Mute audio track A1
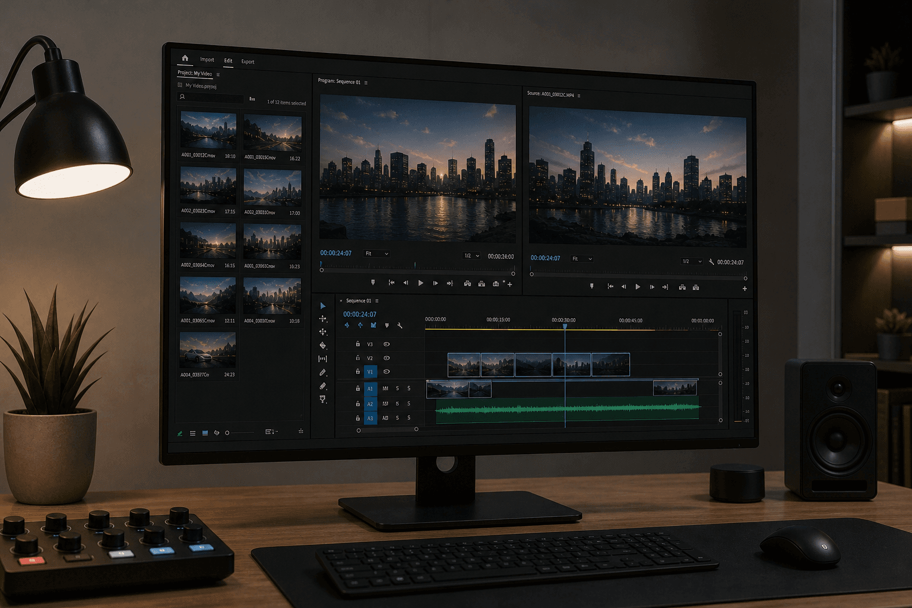Image resolution: width=912 pixels, height=608 pixels. pos(385,388)
